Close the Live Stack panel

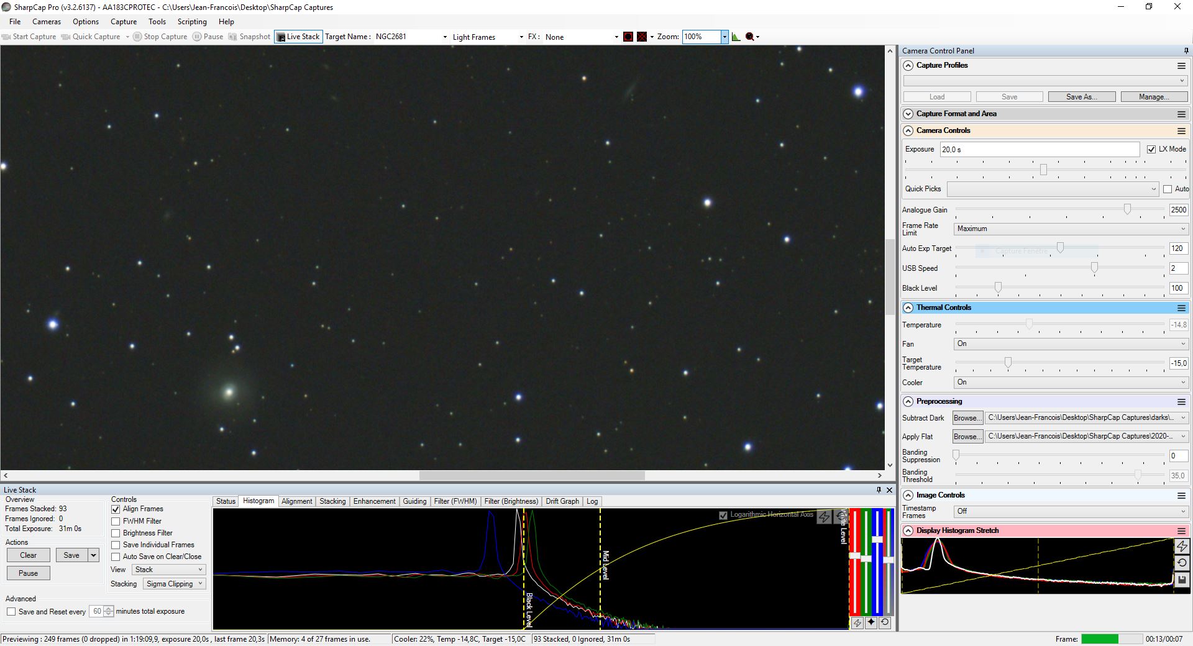coord(889,490)
